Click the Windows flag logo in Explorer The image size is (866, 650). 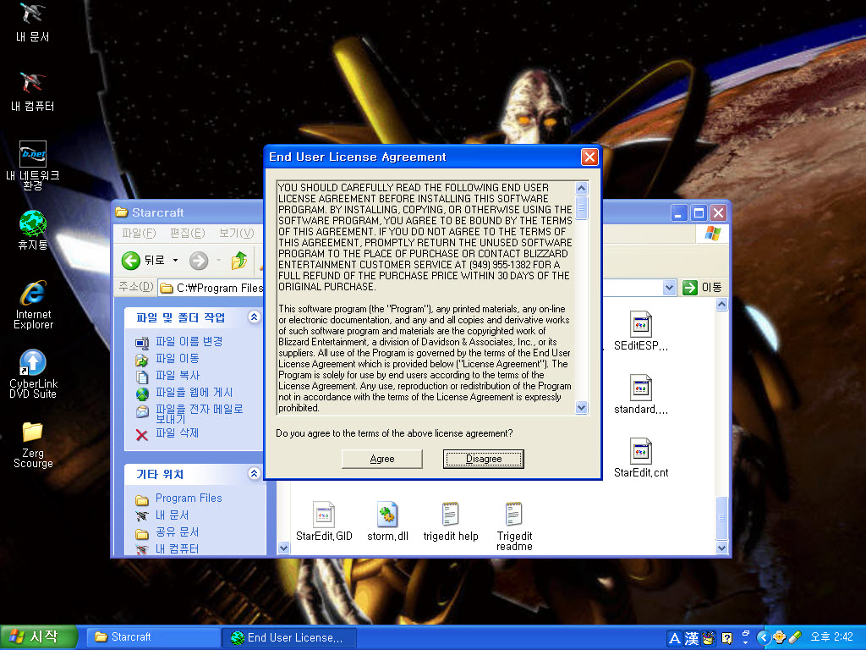pos(712,234)
